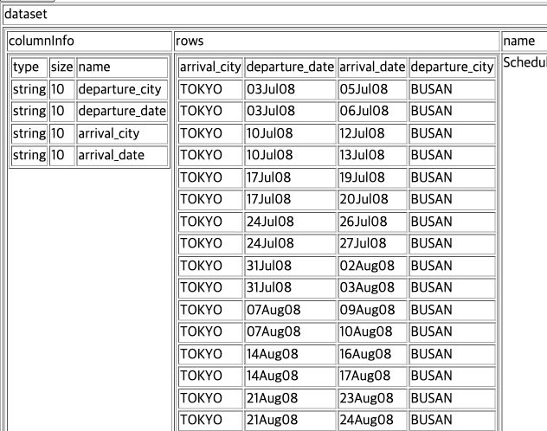Click departure date '31Jul08' in the 02Aug08 row
The image size is (547, 431).
pos(290,266)
